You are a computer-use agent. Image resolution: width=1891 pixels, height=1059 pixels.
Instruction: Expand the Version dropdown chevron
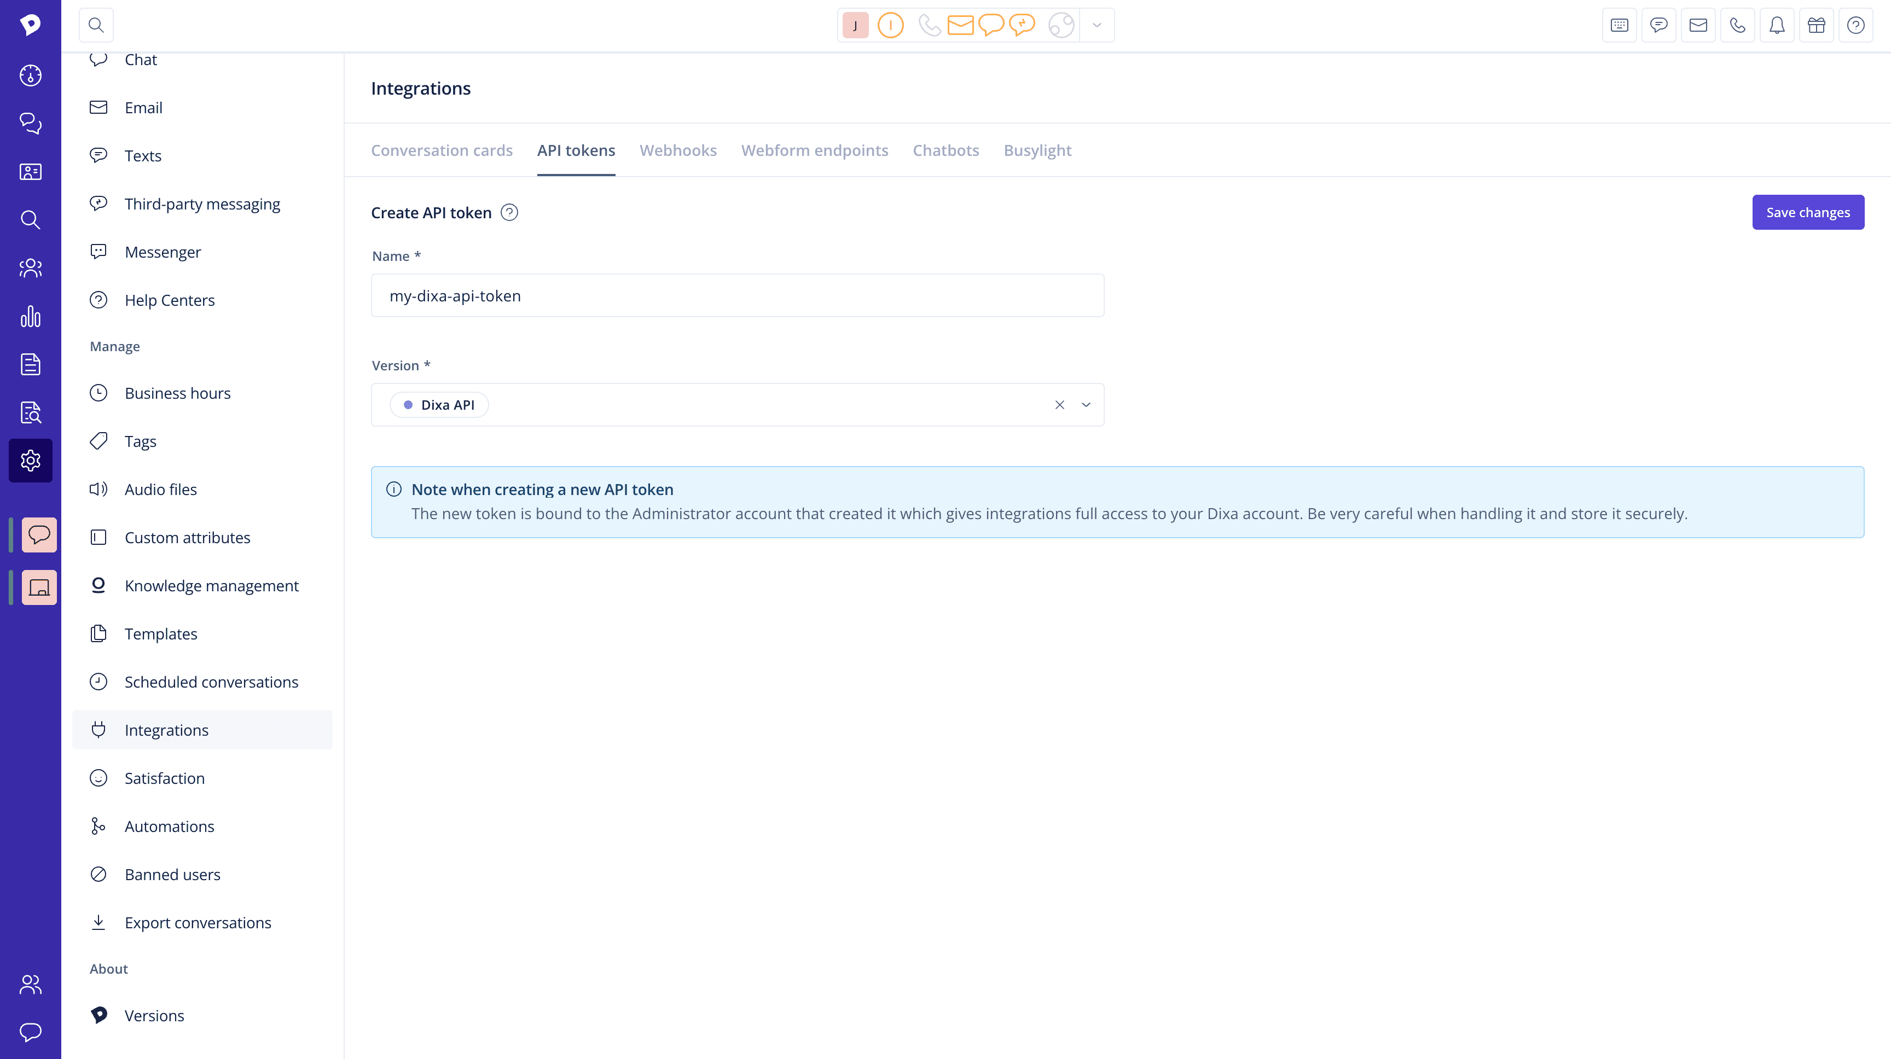click(1086, 405)
